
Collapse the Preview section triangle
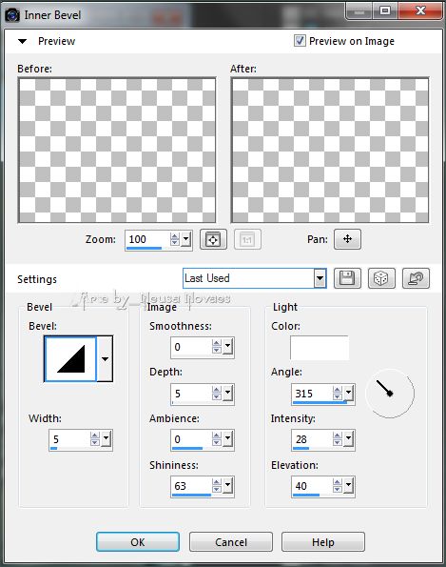point(23,41)
